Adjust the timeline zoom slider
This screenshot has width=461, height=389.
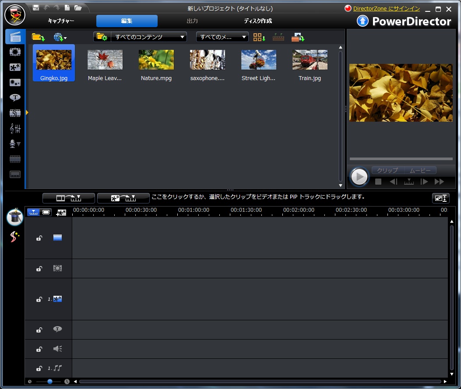point(49,382)
